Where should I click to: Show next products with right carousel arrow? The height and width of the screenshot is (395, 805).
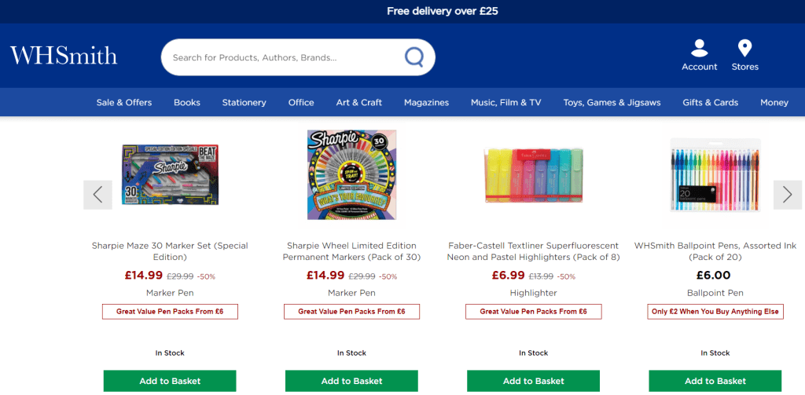pyautogui.click(x=787, y=195)
